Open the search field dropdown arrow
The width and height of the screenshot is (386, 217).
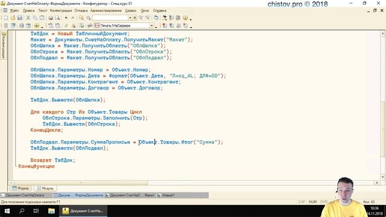(130, 18)
